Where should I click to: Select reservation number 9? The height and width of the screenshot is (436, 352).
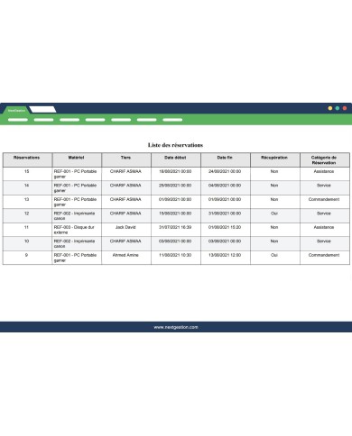click(26, 255)
